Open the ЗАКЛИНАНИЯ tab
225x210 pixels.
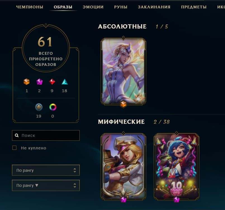click(x=154, y=7)
